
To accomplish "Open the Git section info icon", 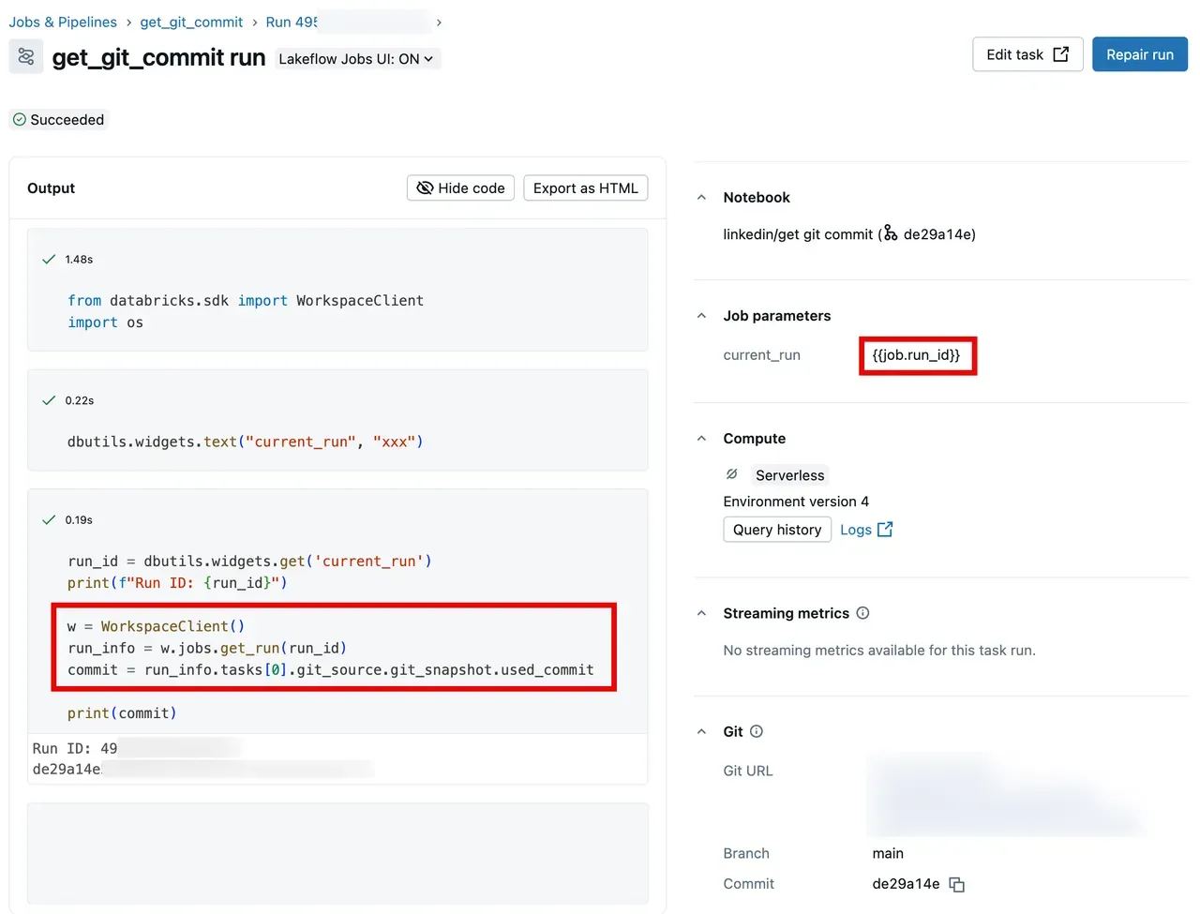I will pyautogui.click(x=757, y=731).
